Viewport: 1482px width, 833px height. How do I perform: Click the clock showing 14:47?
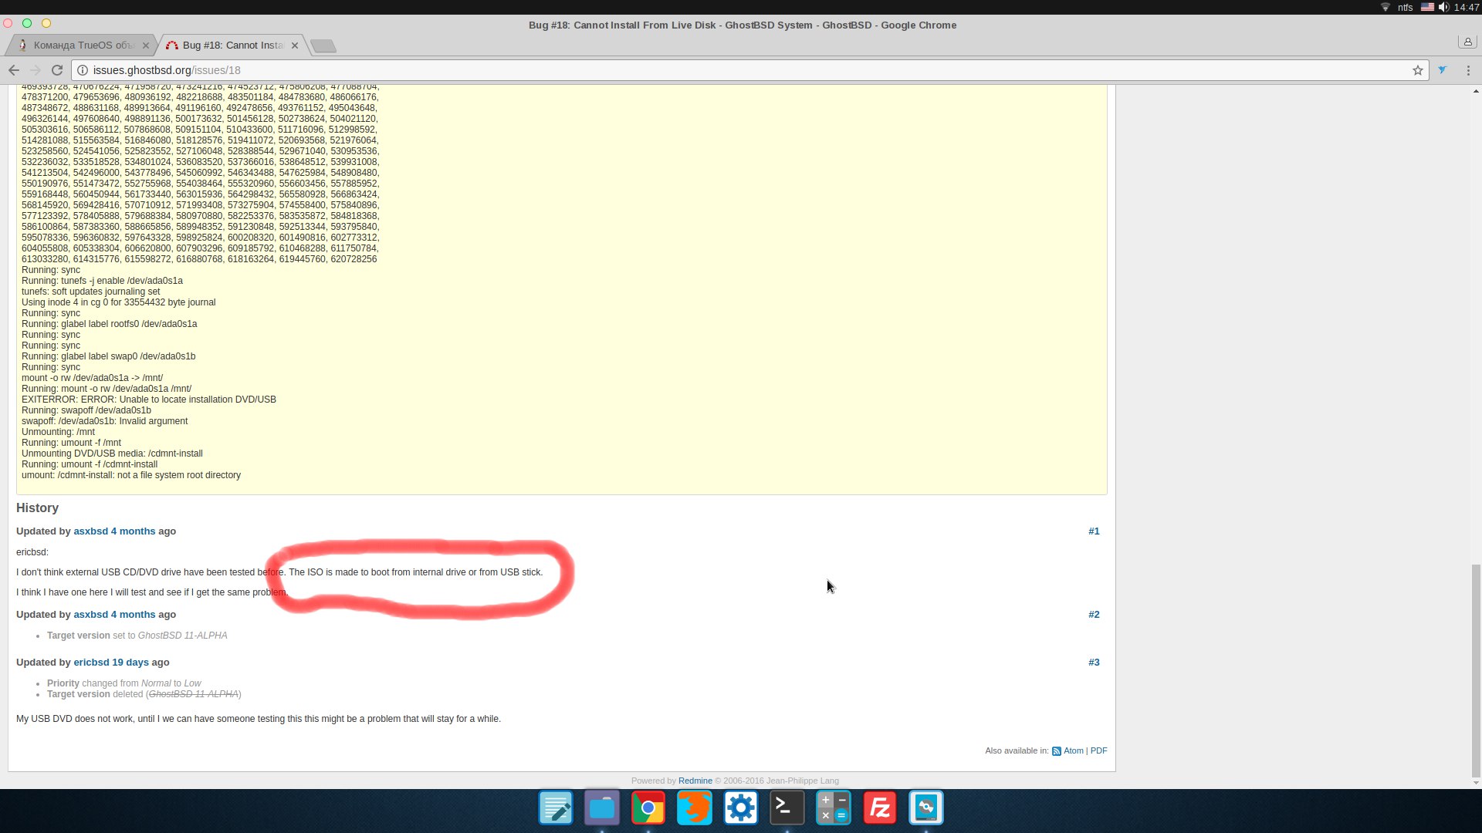1466,7
